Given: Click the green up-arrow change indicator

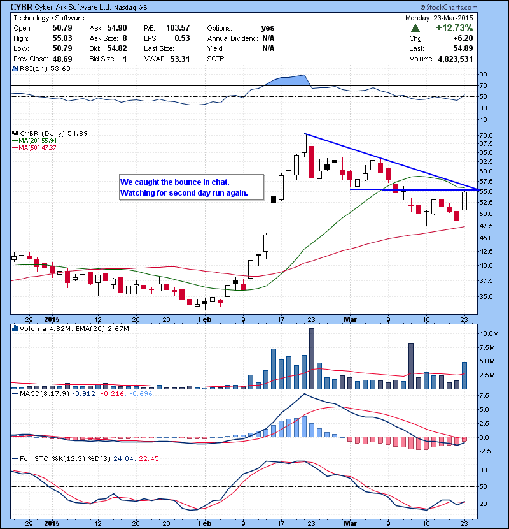Looking at the screenshot, I should pyautogui.click(x=415, y=27).
